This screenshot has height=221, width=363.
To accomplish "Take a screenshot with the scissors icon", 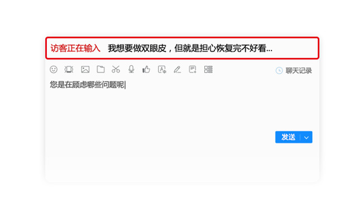I will click(x=116, y=69).
